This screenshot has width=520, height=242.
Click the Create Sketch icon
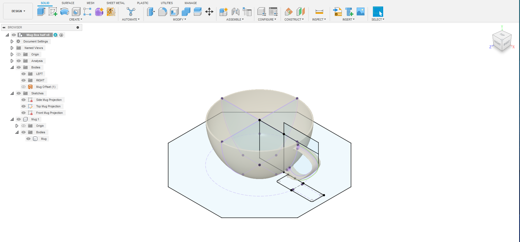(53, 12)
